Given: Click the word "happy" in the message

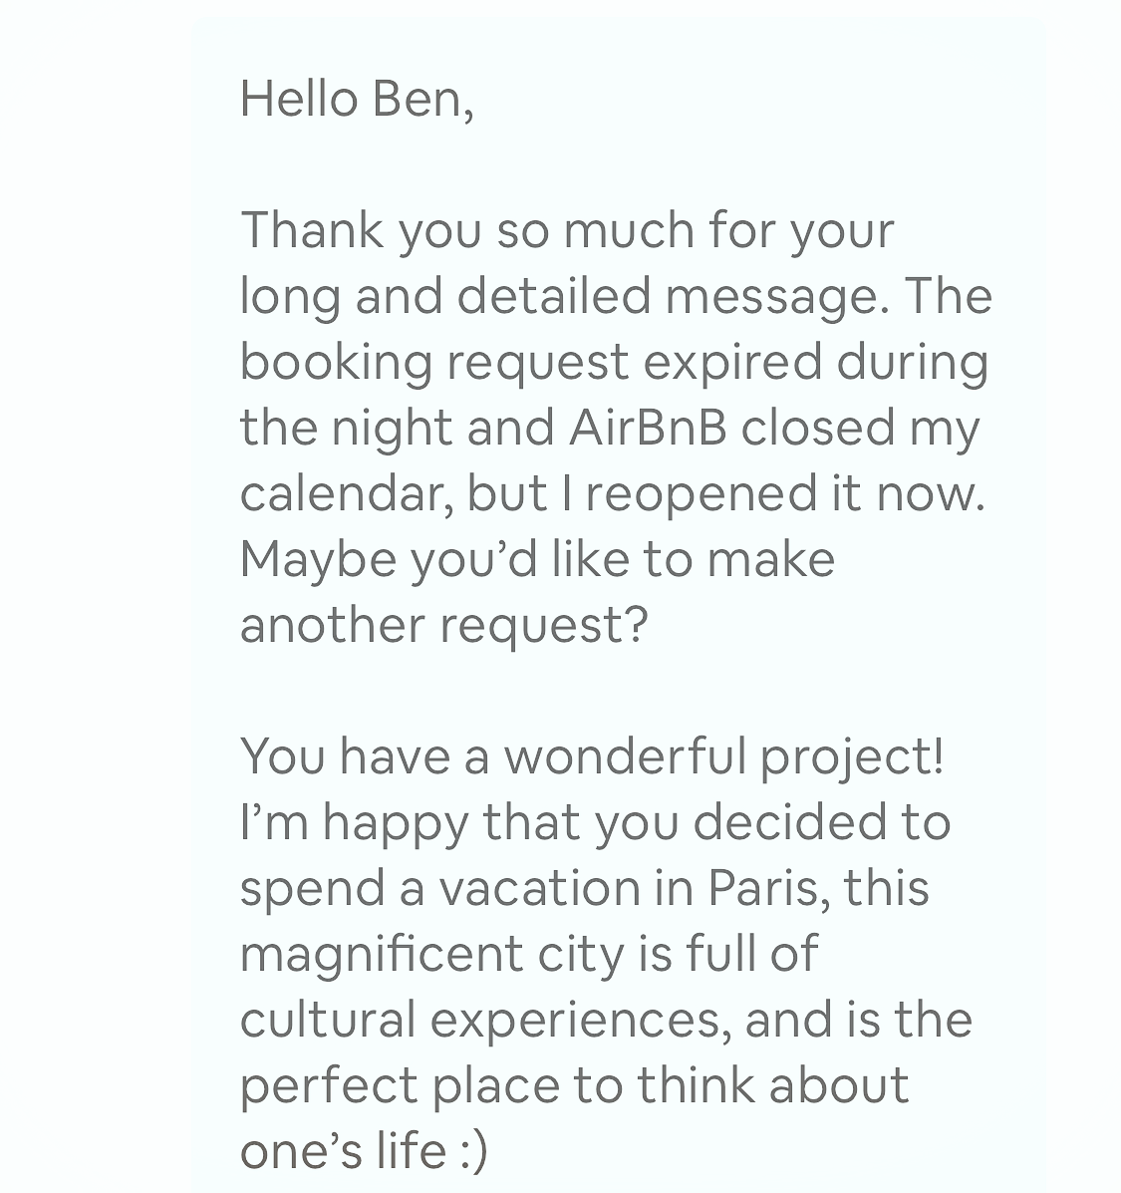Looking at the screenshot, I should 396,825.
